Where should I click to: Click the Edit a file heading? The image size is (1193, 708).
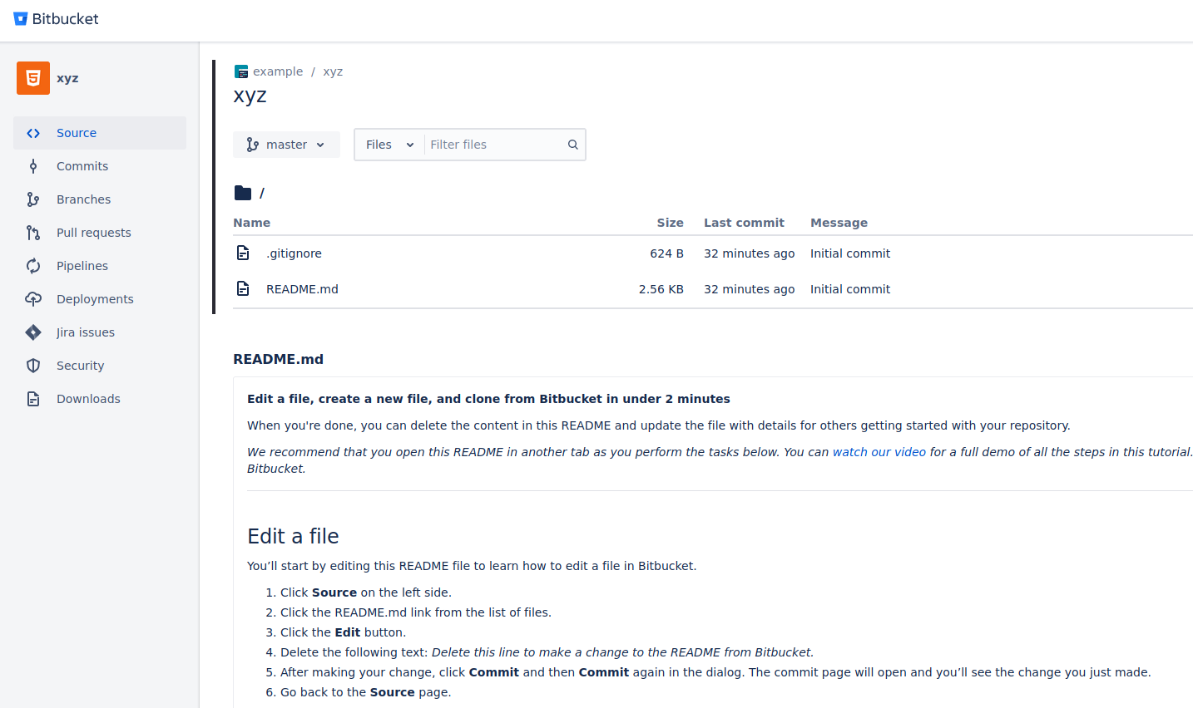pyautogui.click(x=293, y=536)
